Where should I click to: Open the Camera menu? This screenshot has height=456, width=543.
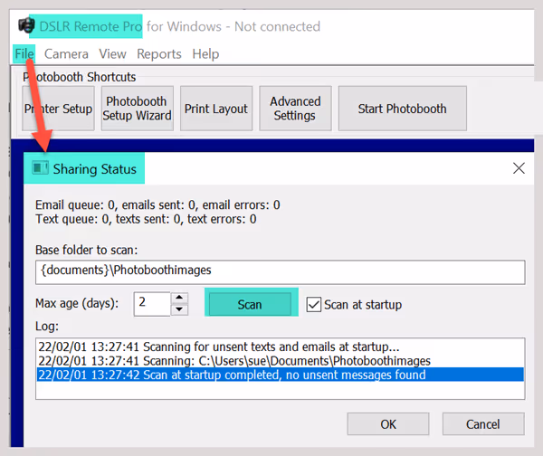(66, 54)
